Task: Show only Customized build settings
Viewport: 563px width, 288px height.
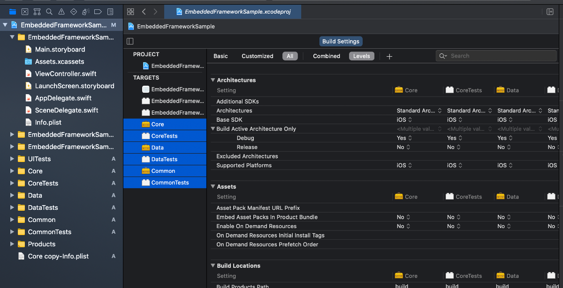Action: 257,56
